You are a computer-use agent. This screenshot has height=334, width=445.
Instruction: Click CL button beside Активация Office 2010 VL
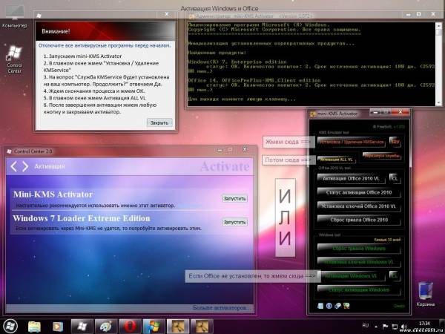point(395,178)
